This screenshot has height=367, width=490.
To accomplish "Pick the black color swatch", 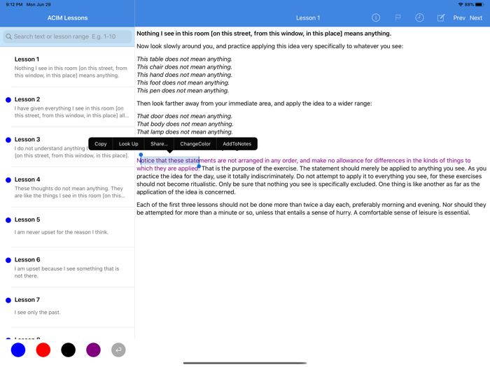I will (x=68, y=350).
